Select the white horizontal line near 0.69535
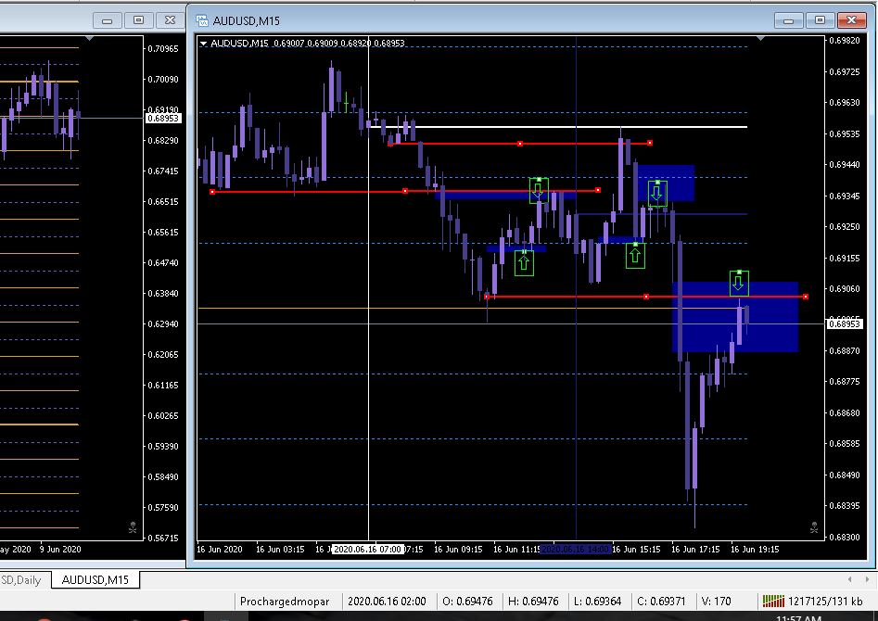 pos(560,127)
